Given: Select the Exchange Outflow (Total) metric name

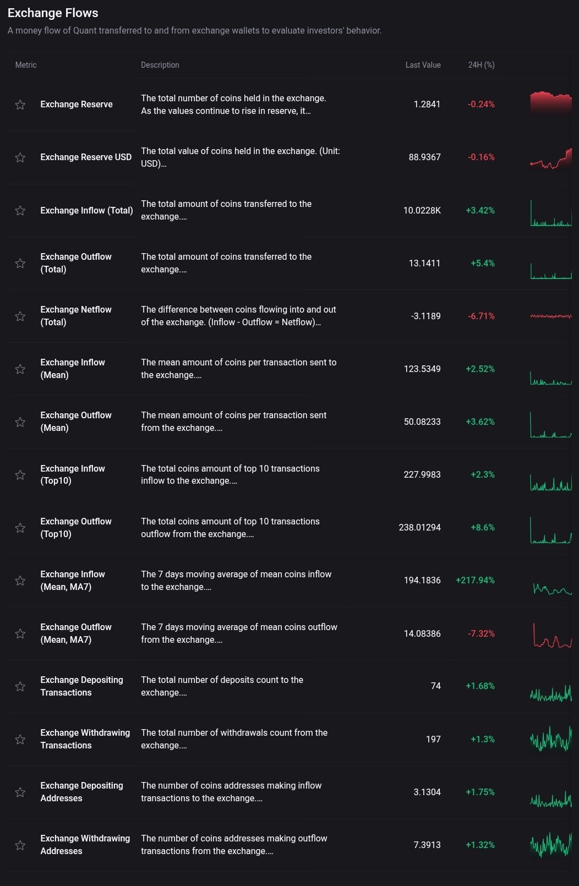Looking at the screenshot, I should (76, 263).
